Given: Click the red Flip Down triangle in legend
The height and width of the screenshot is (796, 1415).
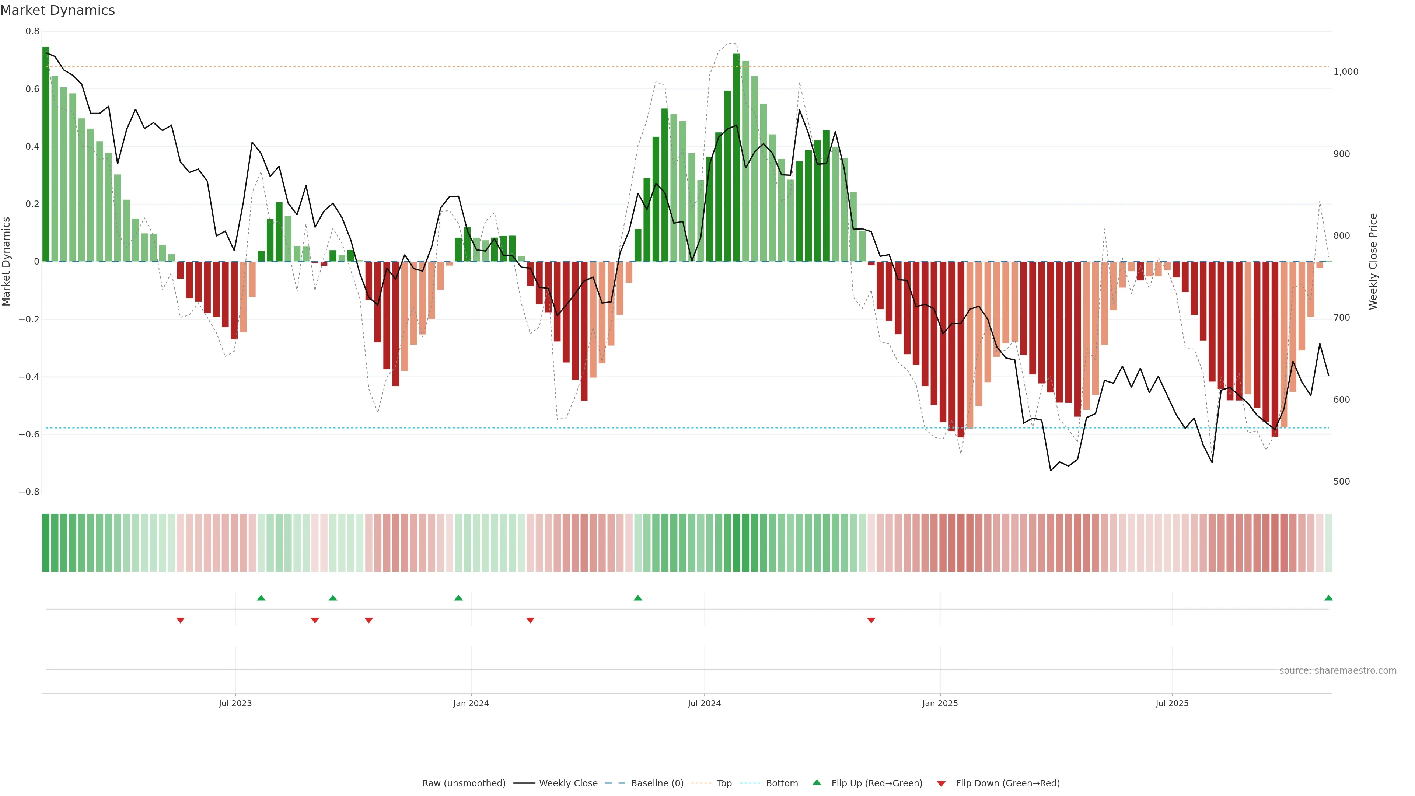Looking at the screenshot, I should [x=941, y=783].
